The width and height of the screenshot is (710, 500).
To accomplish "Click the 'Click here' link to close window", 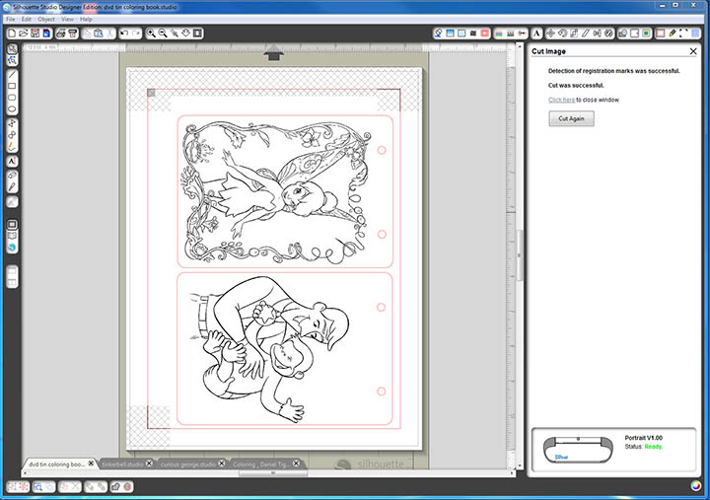I will (561, 100).
